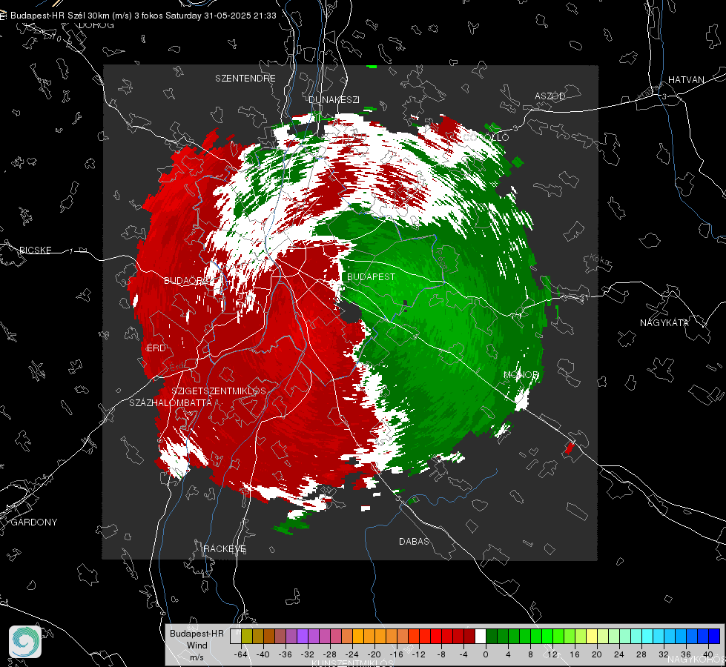Select the MONOR town label
This screenshot has height=667, width=726.
pos(521,374)
